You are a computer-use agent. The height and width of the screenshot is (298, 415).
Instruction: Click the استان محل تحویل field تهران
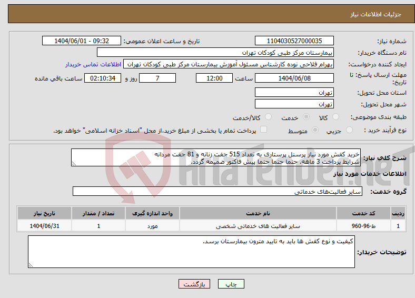294,92
